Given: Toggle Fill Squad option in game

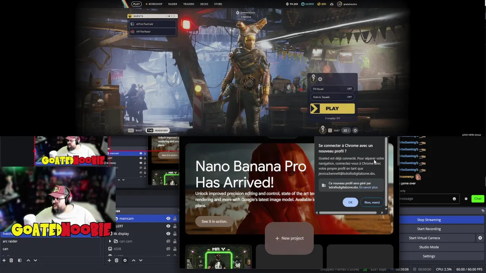Looking at the screenshot, I should tap(333, 89).
